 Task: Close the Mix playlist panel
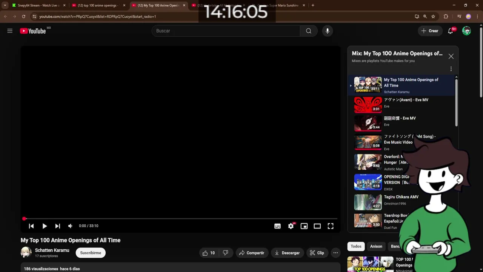click(451, 56)
